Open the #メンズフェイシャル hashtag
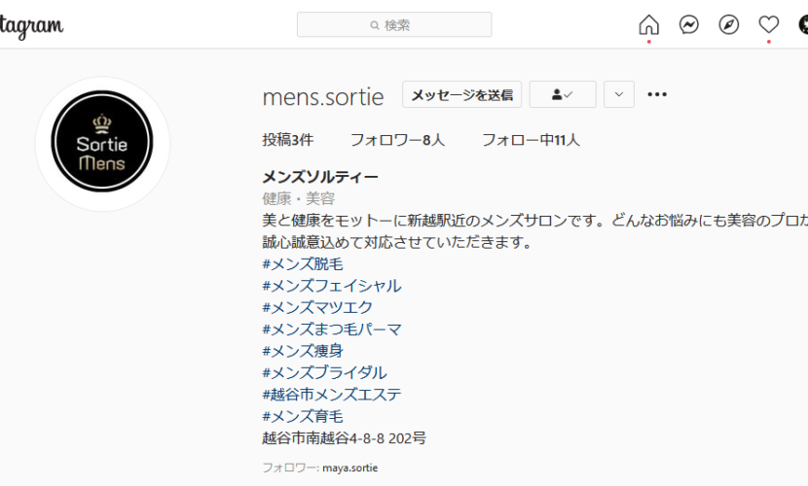This screenshot has height=486, width=808. (x=332, y=286)
